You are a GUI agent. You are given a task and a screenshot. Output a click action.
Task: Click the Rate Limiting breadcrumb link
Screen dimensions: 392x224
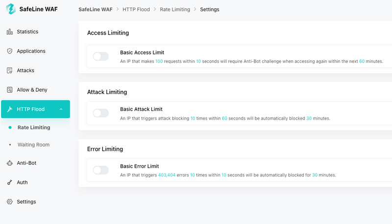point(175,9)
